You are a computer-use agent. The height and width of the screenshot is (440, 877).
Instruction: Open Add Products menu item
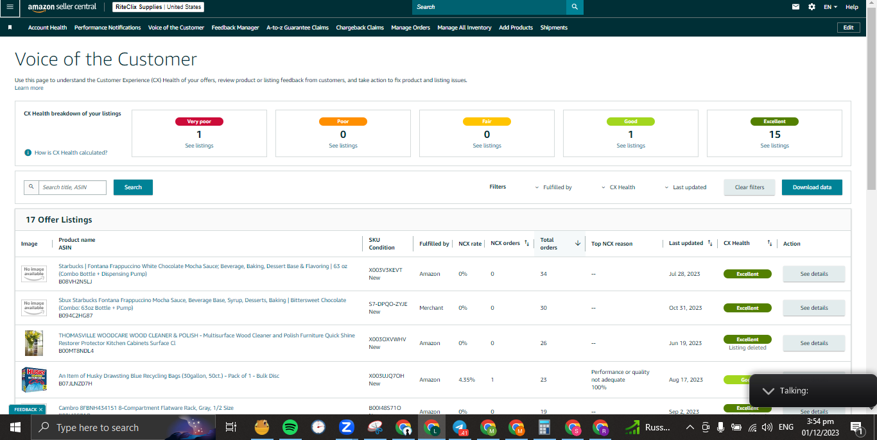pyautogui.click(x=516, y=28)
